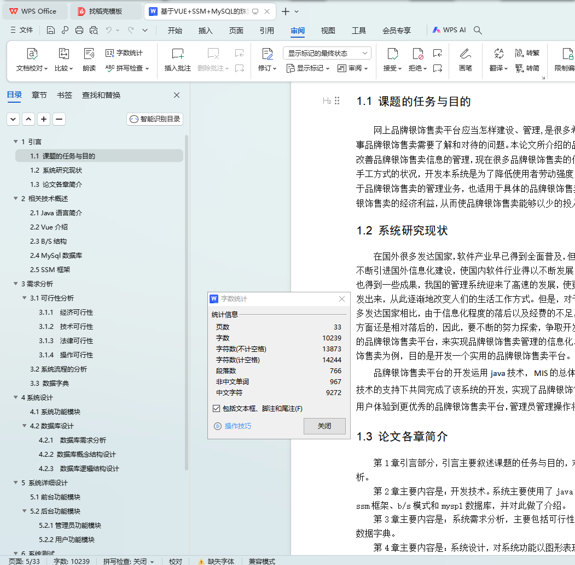This screenshot has width=575, height=565.
Task: Click the print icon in quick toolbar
Action: [79, 31]
